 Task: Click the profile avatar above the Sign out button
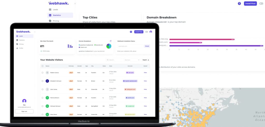point(24,101)
